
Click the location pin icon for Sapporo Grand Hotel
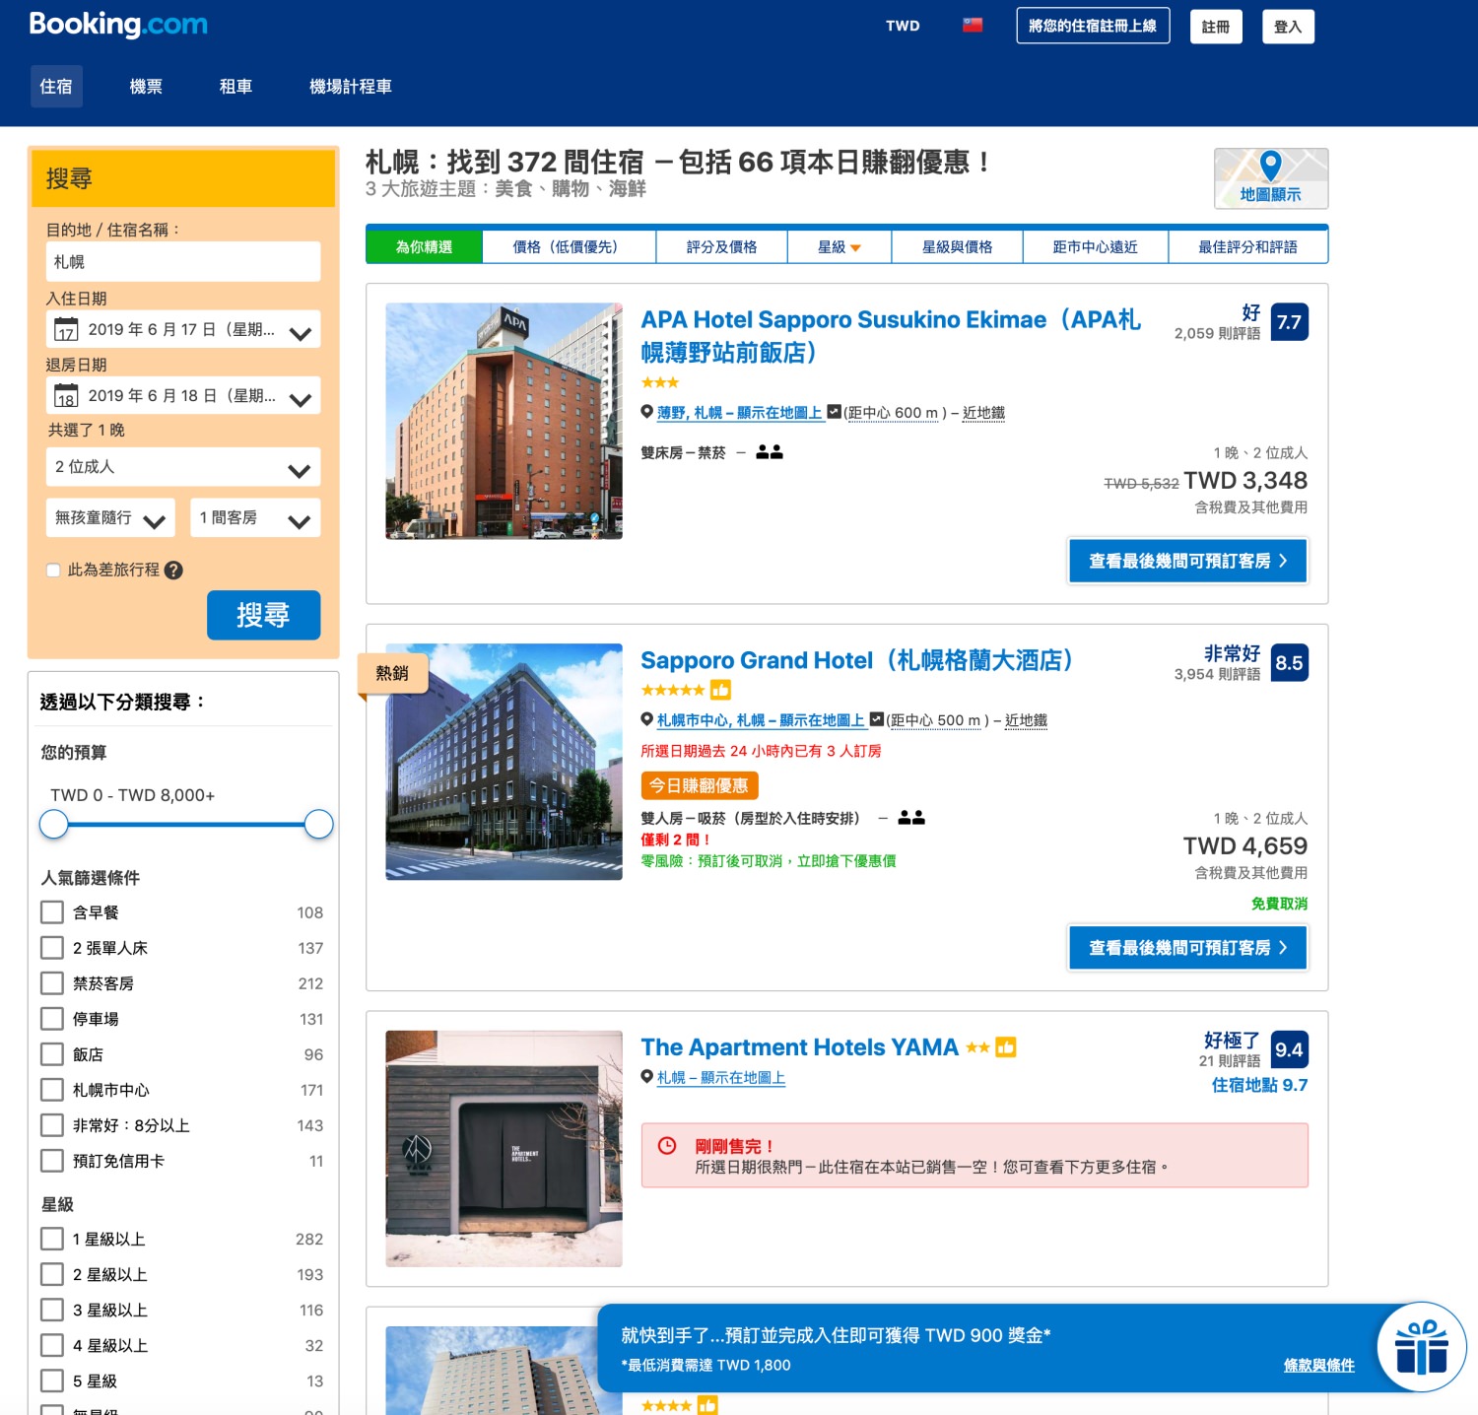(647, 719)
